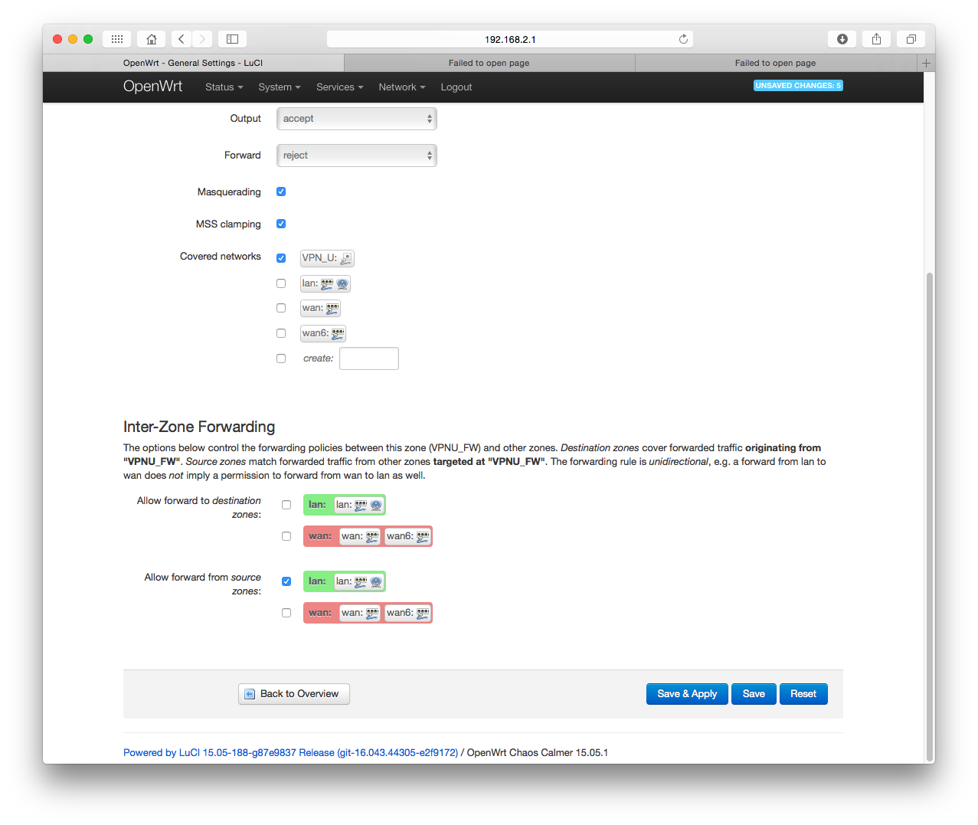Click Logout in the navigation bar
Screen dimensions: 978x825
(x=456, y=87)
